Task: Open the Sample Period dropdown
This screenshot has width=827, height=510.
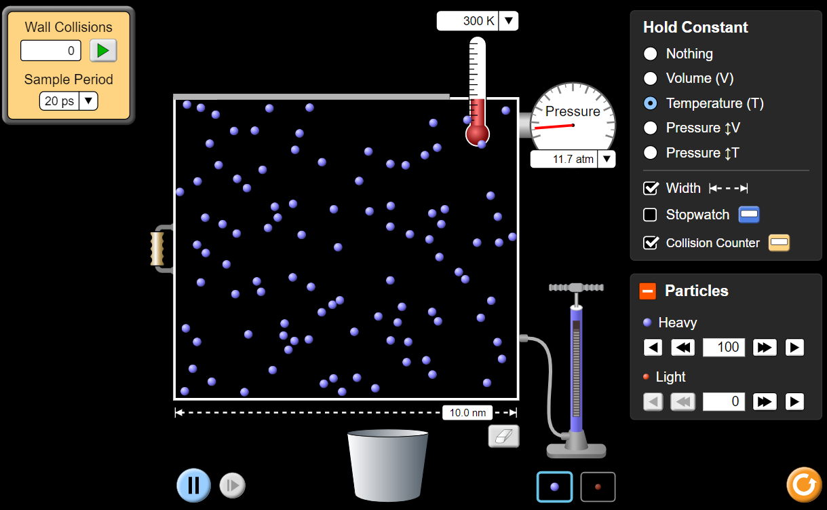Action: coord(88,101)
